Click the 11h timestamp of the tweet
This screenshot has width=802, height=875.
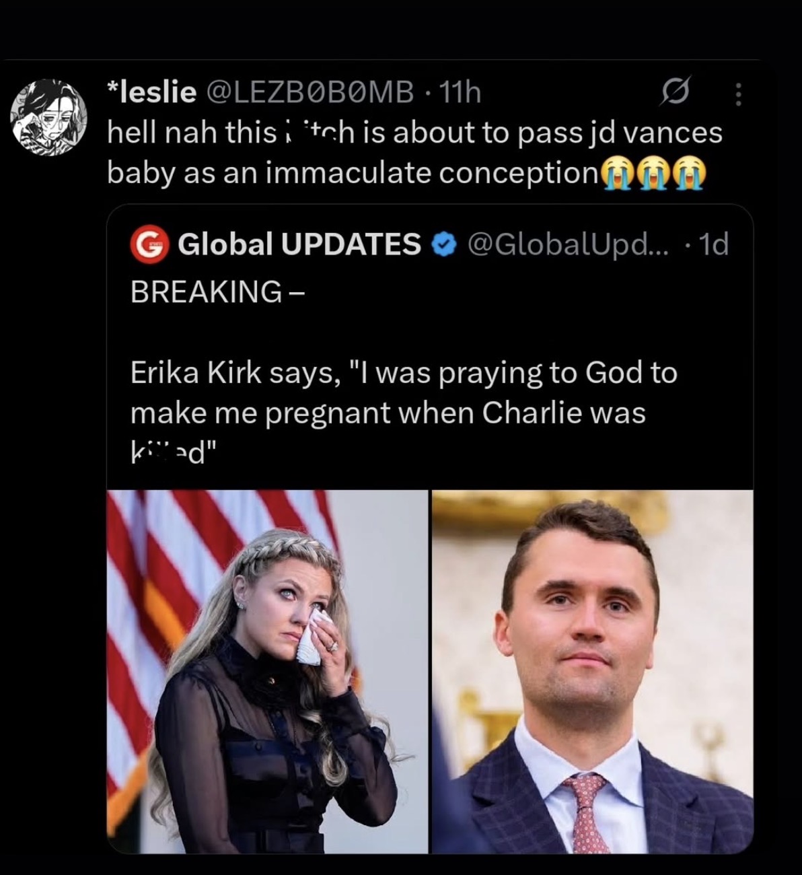(460, 92)
